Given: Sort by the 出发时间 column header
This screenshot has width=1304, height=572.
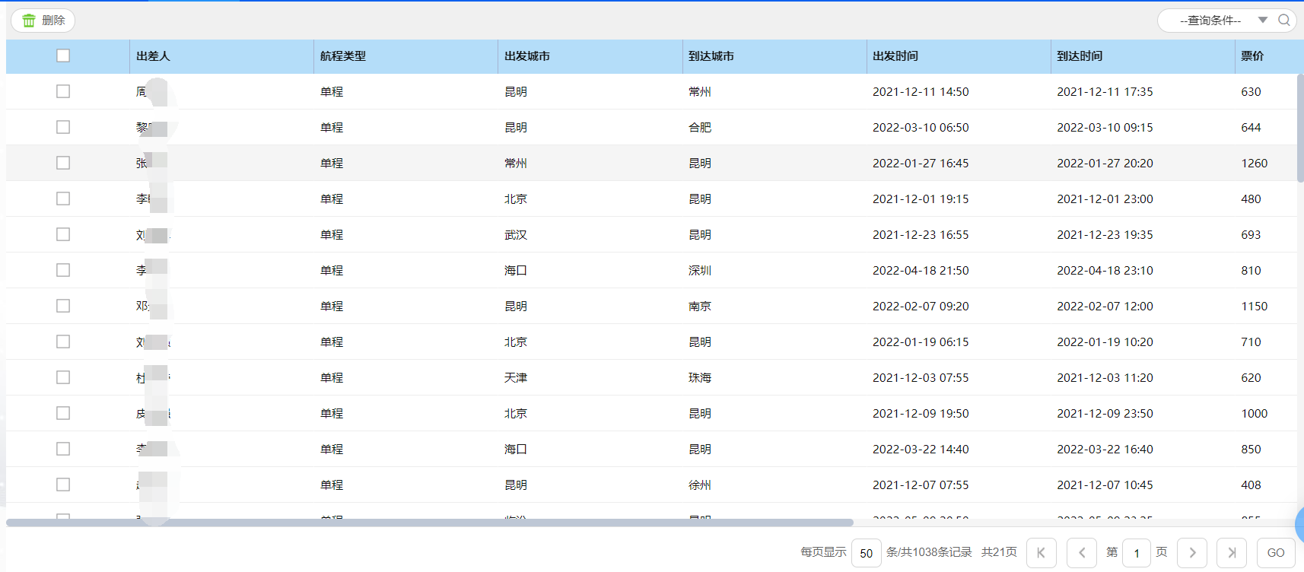Looking at the screenshot, I should click(895, 56).
